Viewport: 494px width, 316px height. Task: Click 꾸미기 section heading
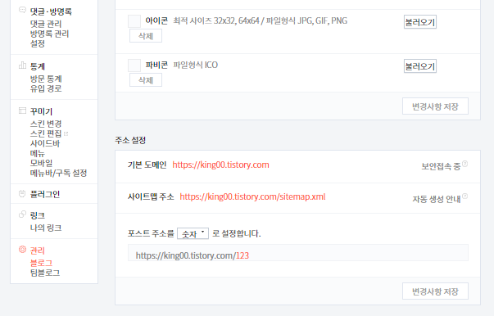41,111
